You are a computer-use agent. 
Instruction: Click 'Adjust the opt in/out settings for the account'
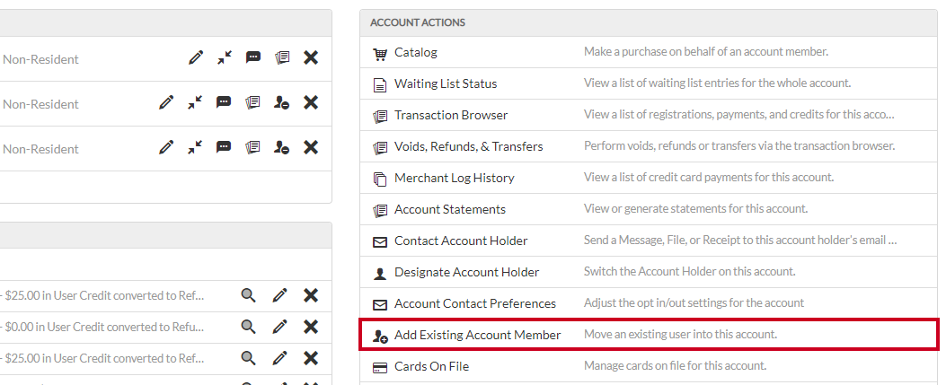[x=694, y=302]
